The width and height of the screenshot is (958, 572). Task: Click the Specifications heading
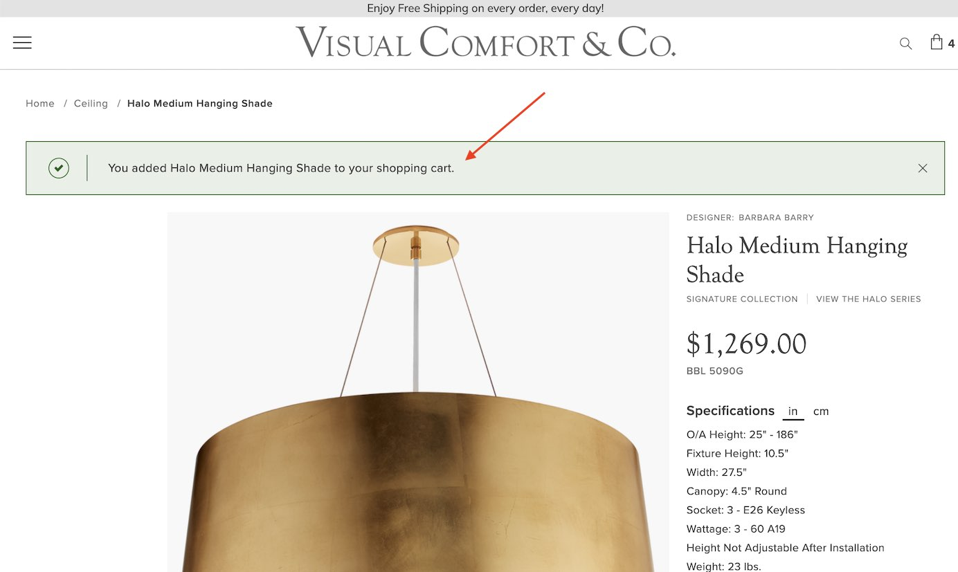[x=730, y=411]
